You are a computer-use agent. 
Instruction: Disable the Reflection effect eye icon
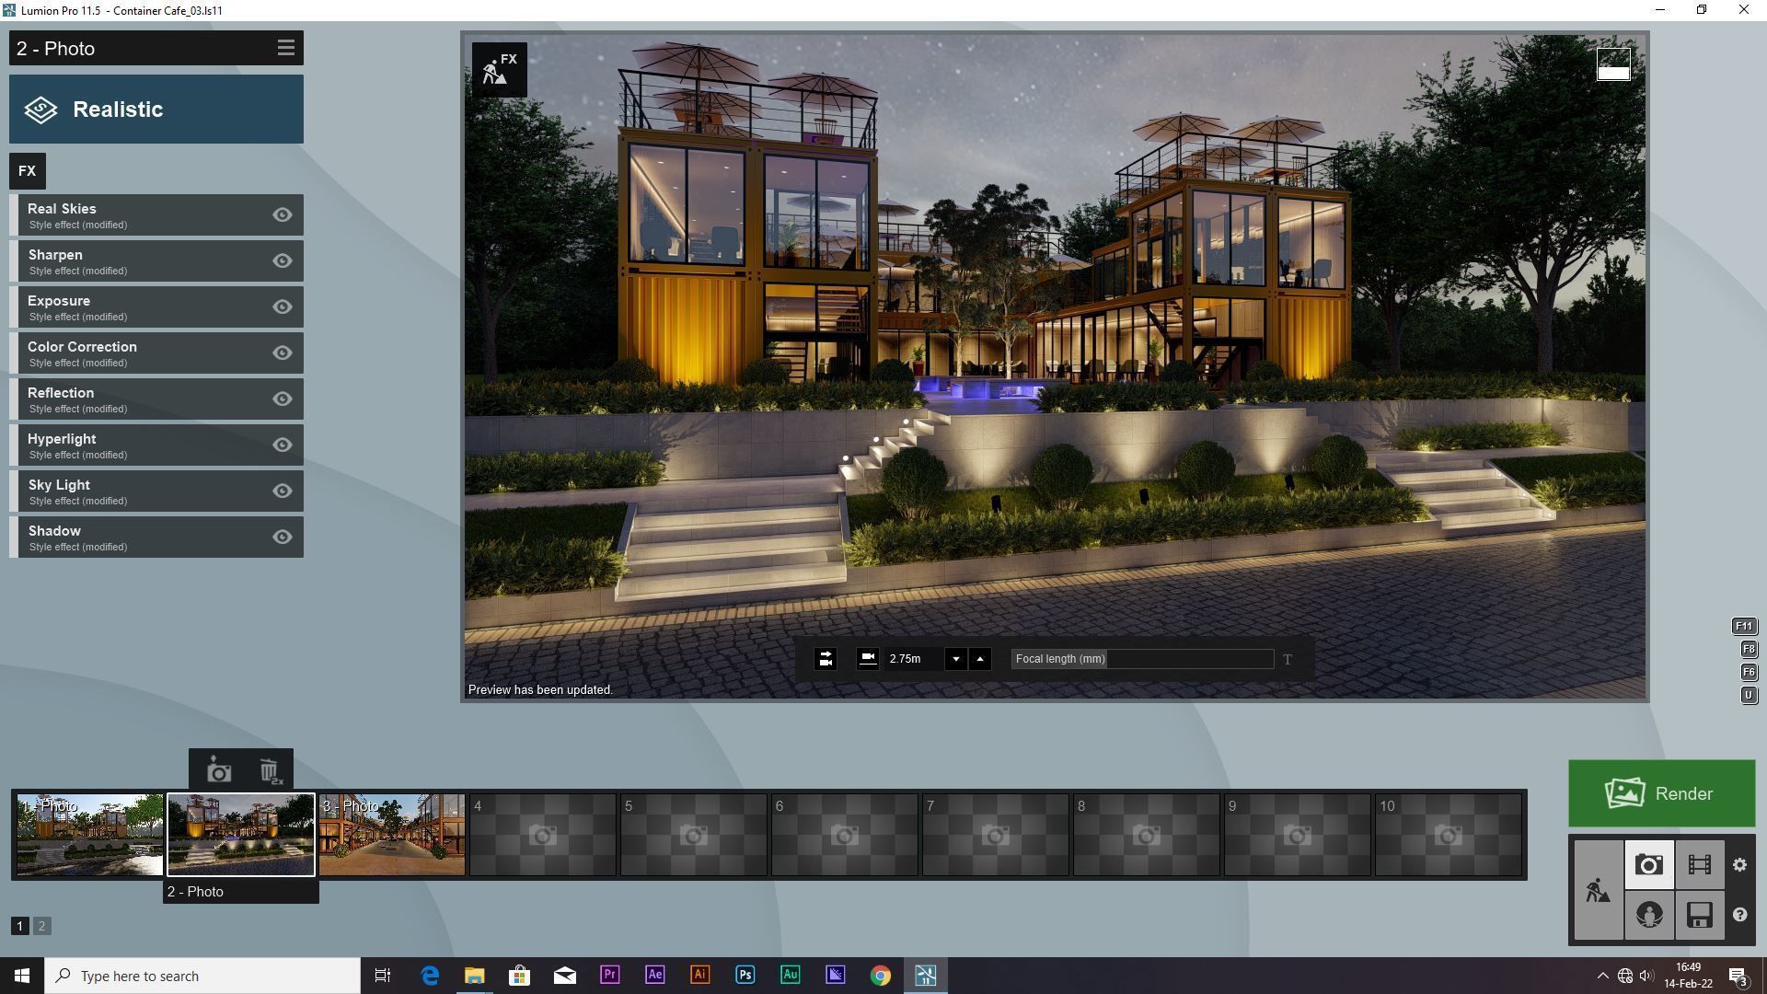[x=283, y=399]
